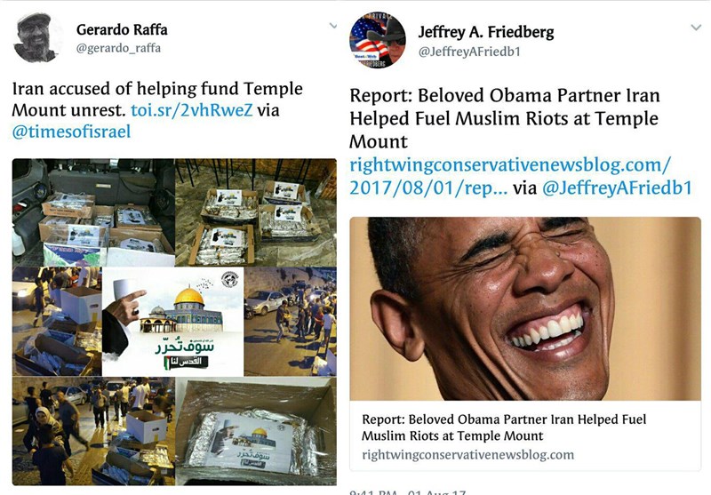View the Dome of the Rock poster image
The width and height of the screenshot is (711, 495).
(172, 322)
